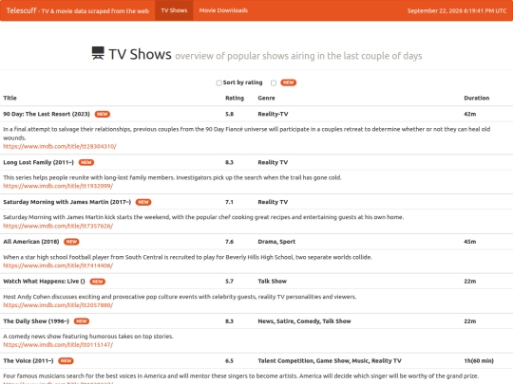Click duration 1h(60 min) of The Voice

click(x=479, y=361)
